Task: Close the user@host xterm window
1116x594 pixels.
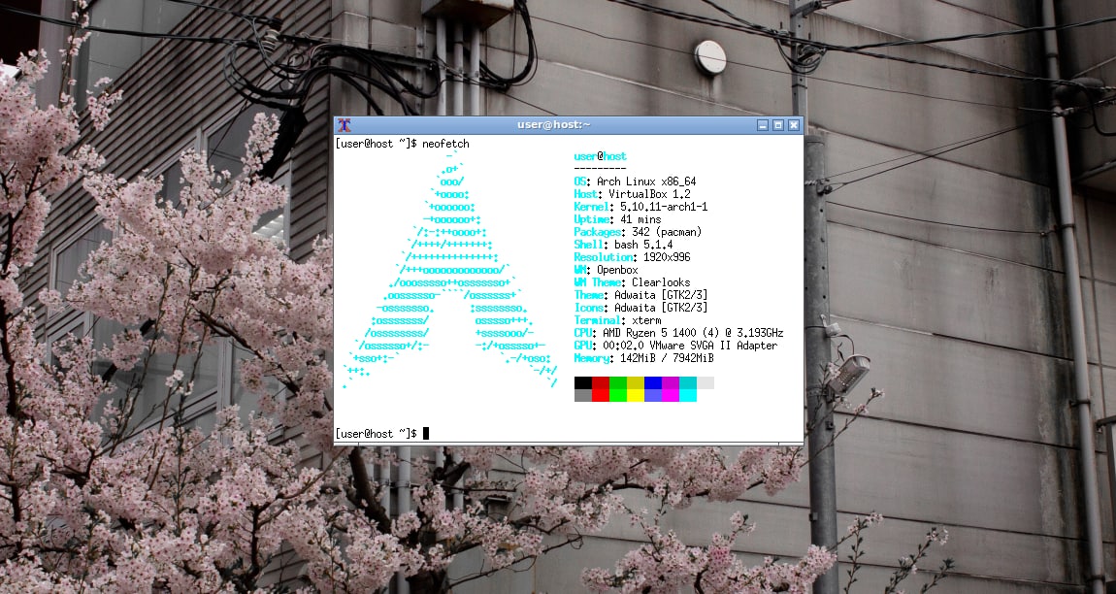Action: 794,125
